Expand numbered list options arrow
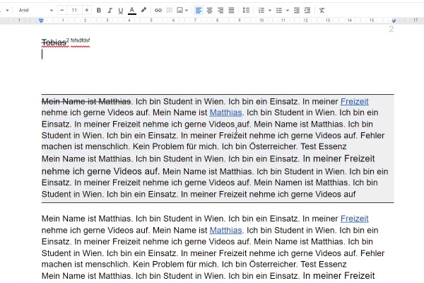424x283 pixels. [270, 11]
